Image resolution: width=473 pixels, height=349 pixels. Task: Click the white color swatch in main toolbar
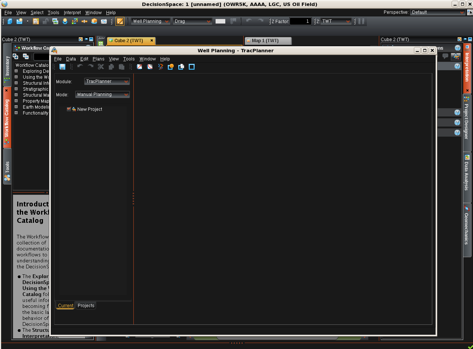click(x=220, y=21)
